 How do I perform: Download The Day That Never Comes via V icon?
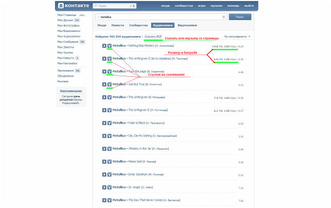pos(109,200)
